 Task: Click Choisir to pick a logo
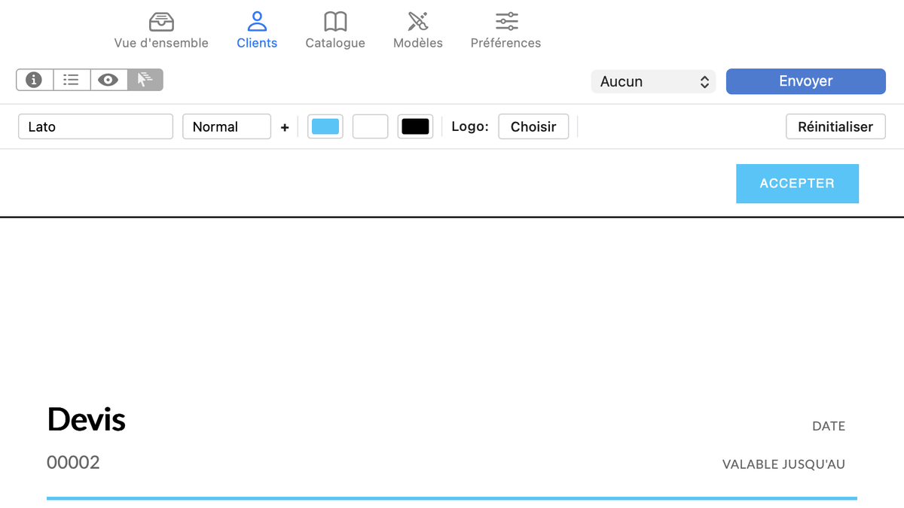point(533,126)
